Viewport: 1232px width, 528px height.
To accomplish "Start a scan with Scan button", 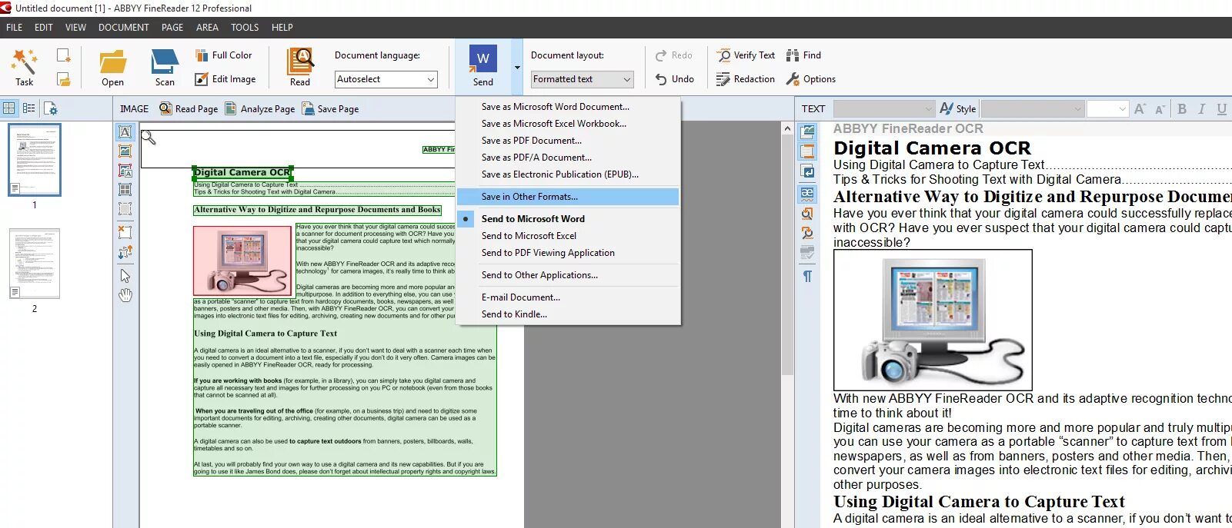I will click(x=165, y=67).
